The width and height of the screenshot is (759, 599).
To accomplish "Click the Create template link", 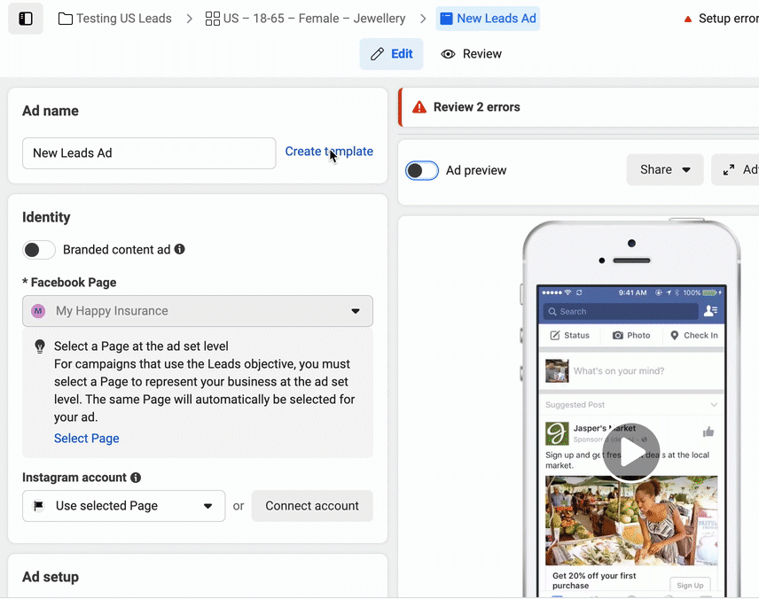I will (x=329, y=152).
